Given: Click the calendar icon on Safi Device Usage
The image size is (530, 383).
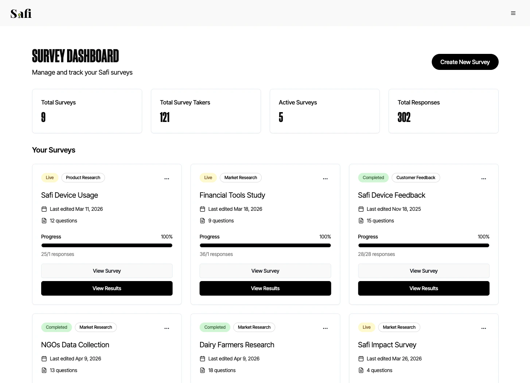Looking at the screenshot, I should pos(44,209).
